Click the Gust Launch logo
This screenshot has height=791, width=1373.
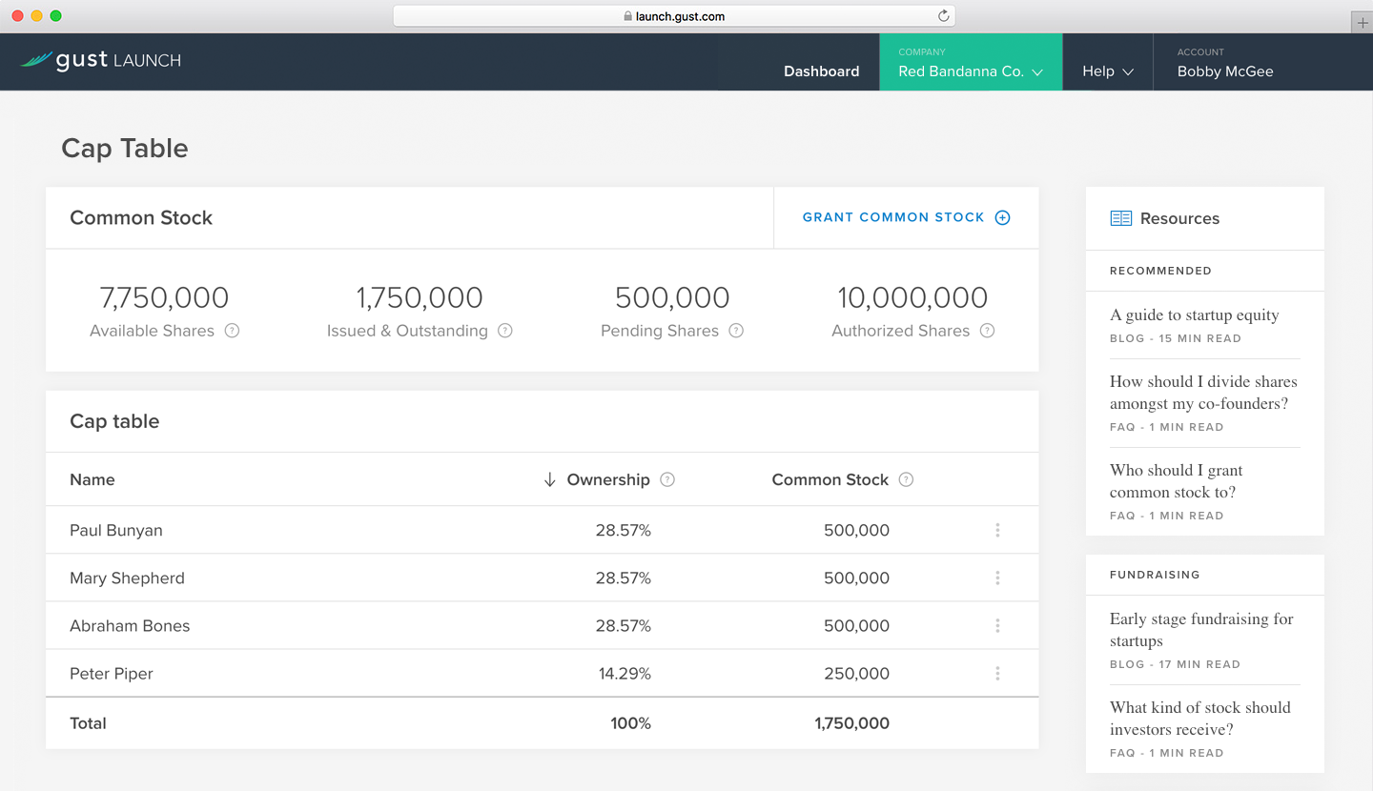pos(101,61)
